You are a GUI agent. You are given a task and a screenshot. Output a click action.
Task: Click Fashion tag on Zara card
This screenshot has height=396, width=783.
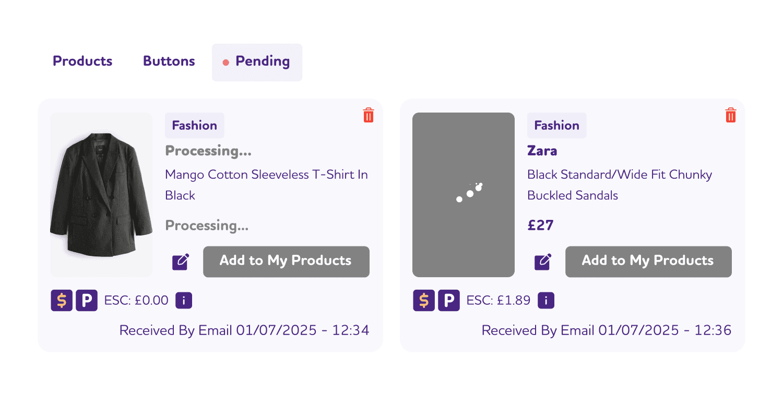pos(557,126)
